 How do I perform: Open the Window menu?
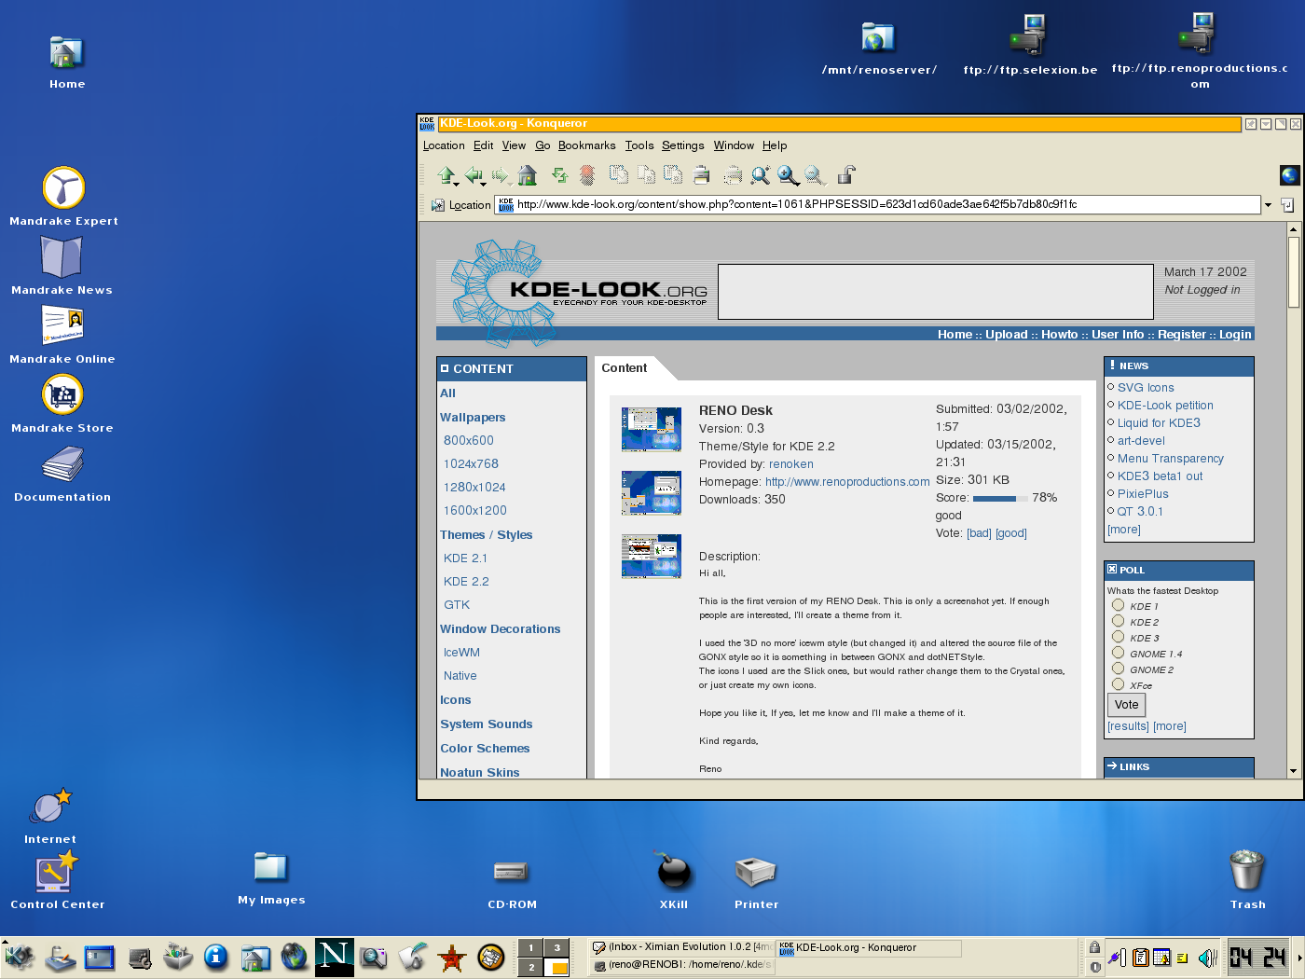[734, 145]
